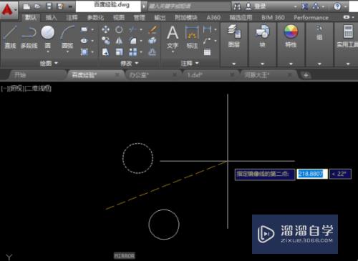Viewport: 358px width, 261px height.
Task: Click the binoculars search icon
Action: (237, 6)
